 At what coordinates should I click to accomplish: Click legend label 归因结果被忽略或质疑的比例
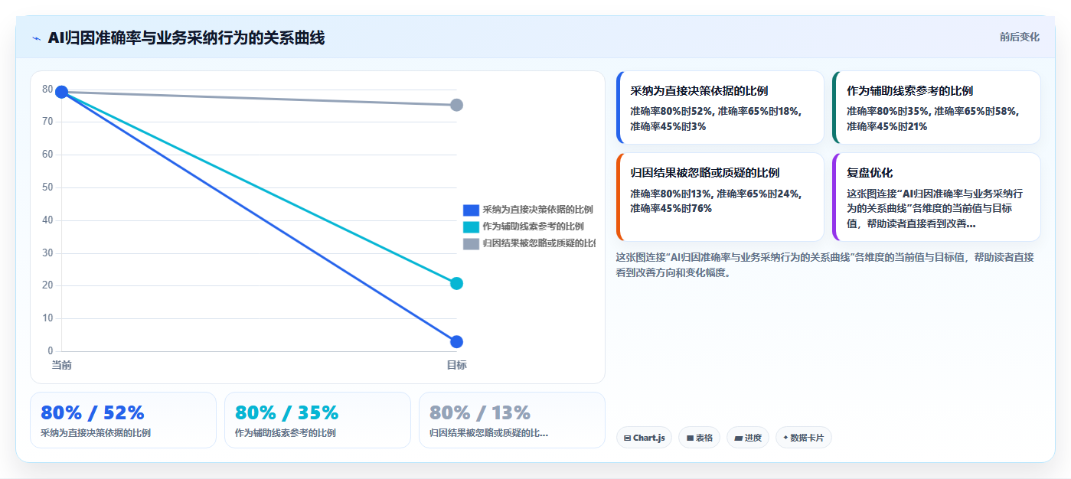539,243
